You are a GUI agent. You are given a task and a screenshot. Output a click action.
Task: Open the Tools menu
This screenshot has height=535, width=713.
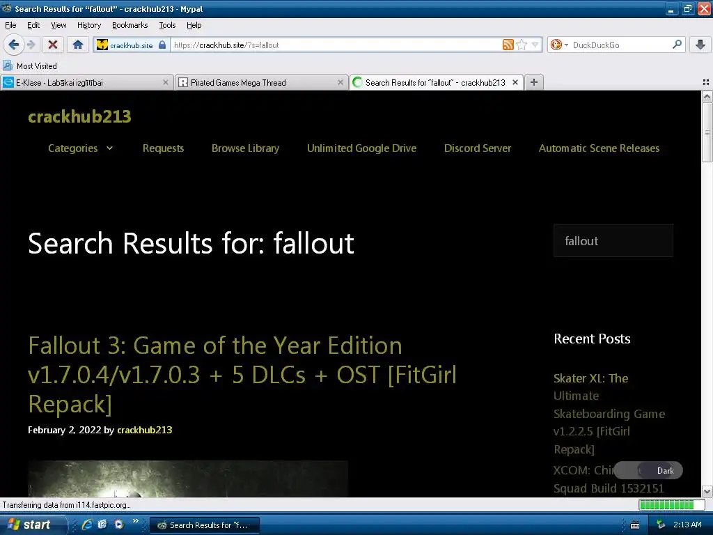[167, 25]
